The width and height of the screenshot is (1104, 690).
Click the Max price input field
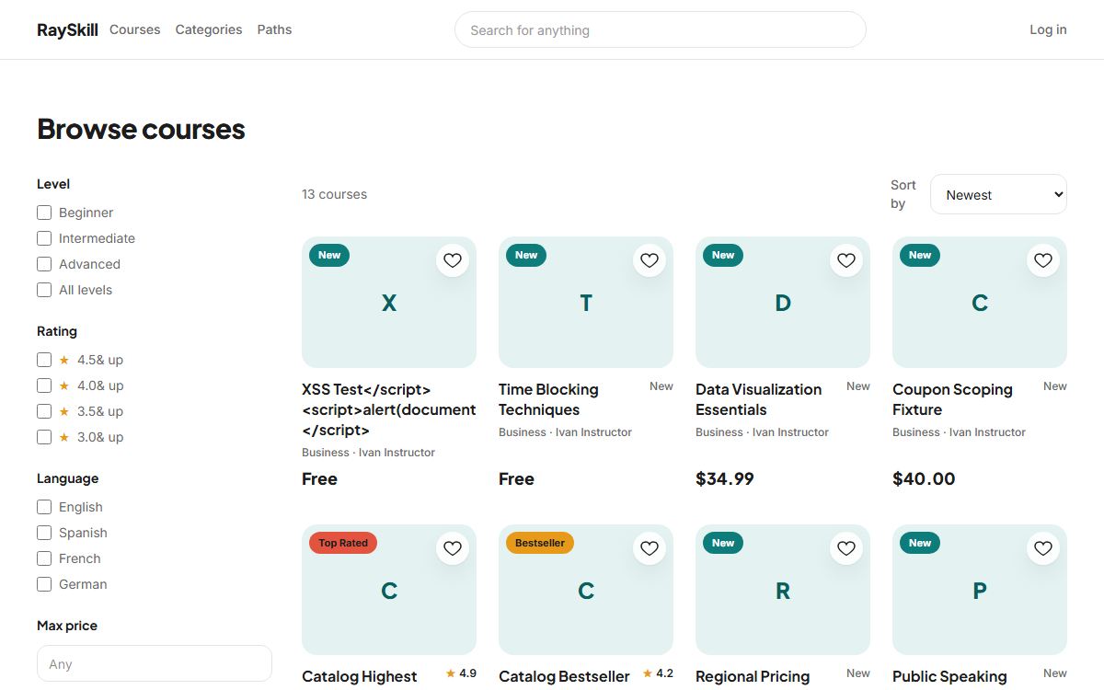[x=155, y=663]
